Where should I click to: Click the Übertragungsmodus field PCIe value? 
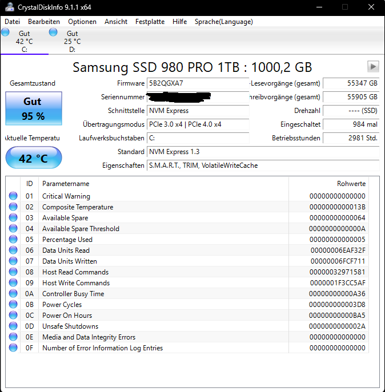pos(198,124)
